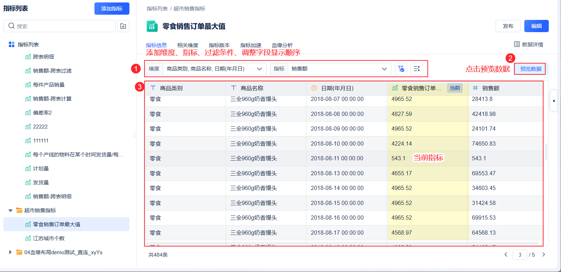The height and width of the screenshot is (272, 561).
Task: Click the left panel 搜索 input field
Action: click(59, 26)
